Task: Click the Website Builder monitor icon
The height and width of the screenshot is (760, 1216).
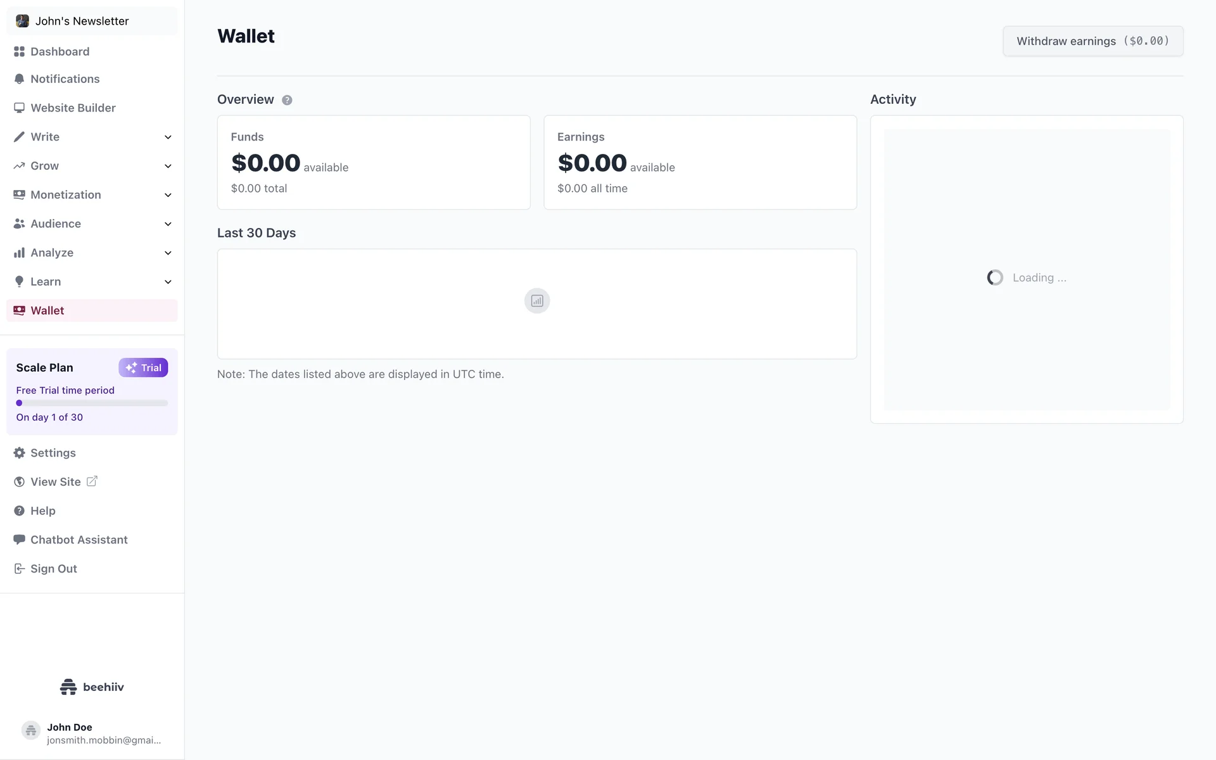Action: tap(19, 108)
